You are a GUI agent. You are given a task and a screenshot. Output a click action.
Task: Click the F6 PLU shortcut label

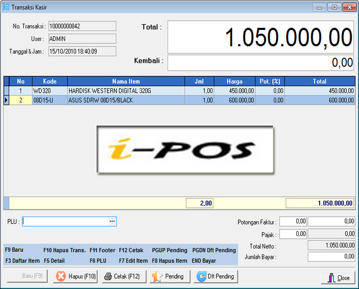point(98,260)
